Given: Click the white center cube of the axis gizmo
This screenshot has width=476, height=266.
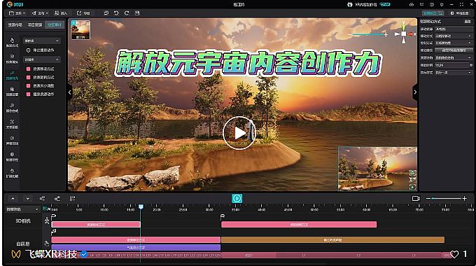Looking at the screenshot, I should coord(403,34).
